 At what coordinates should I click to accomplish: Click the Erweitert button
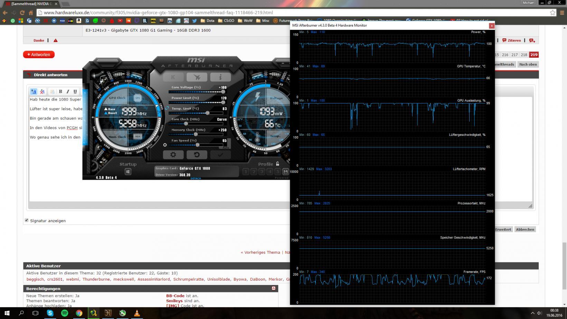pos(503,229)
